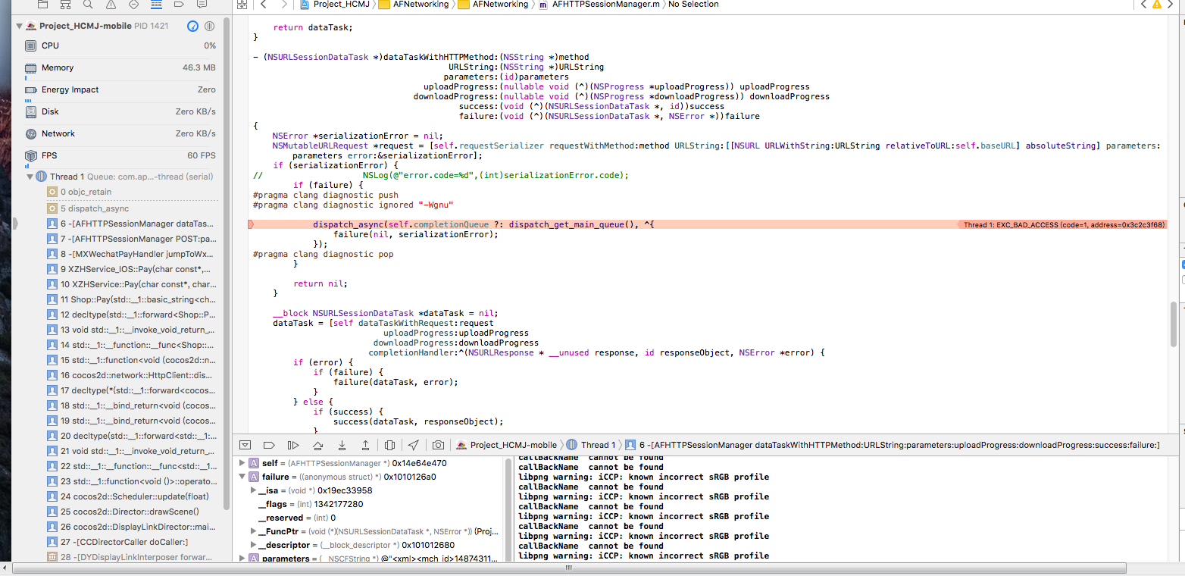The width and height of the screenshot is (1185, 576).
Task: Select the Memory gauge row
Action: pos(120,67)
